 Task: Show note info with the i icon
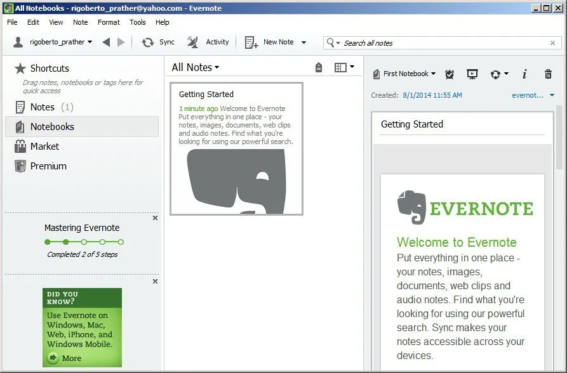coord(524,74)
